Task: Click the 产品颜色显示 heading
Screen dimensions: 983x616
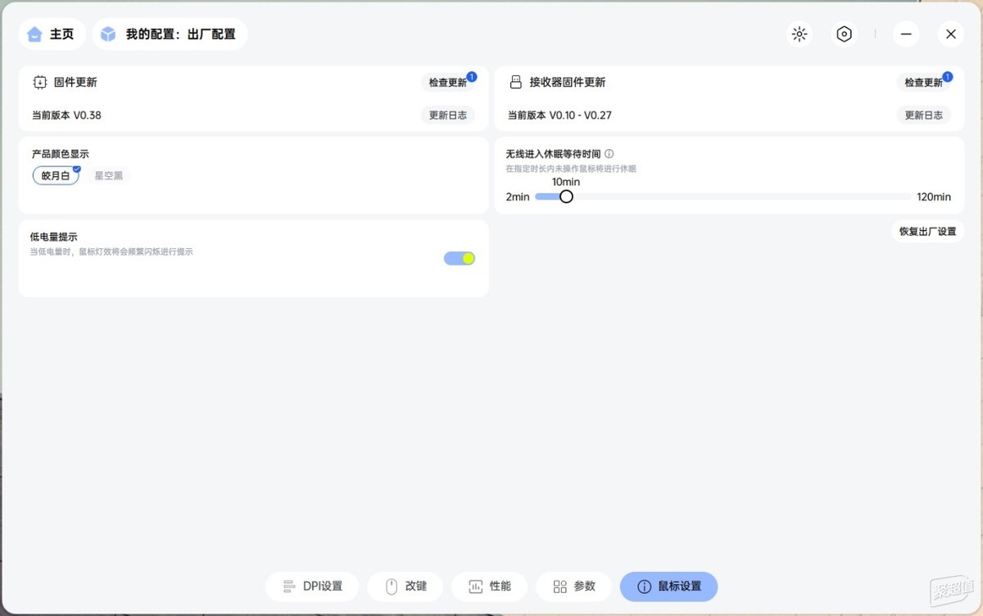Action: [x=61, y=154]
